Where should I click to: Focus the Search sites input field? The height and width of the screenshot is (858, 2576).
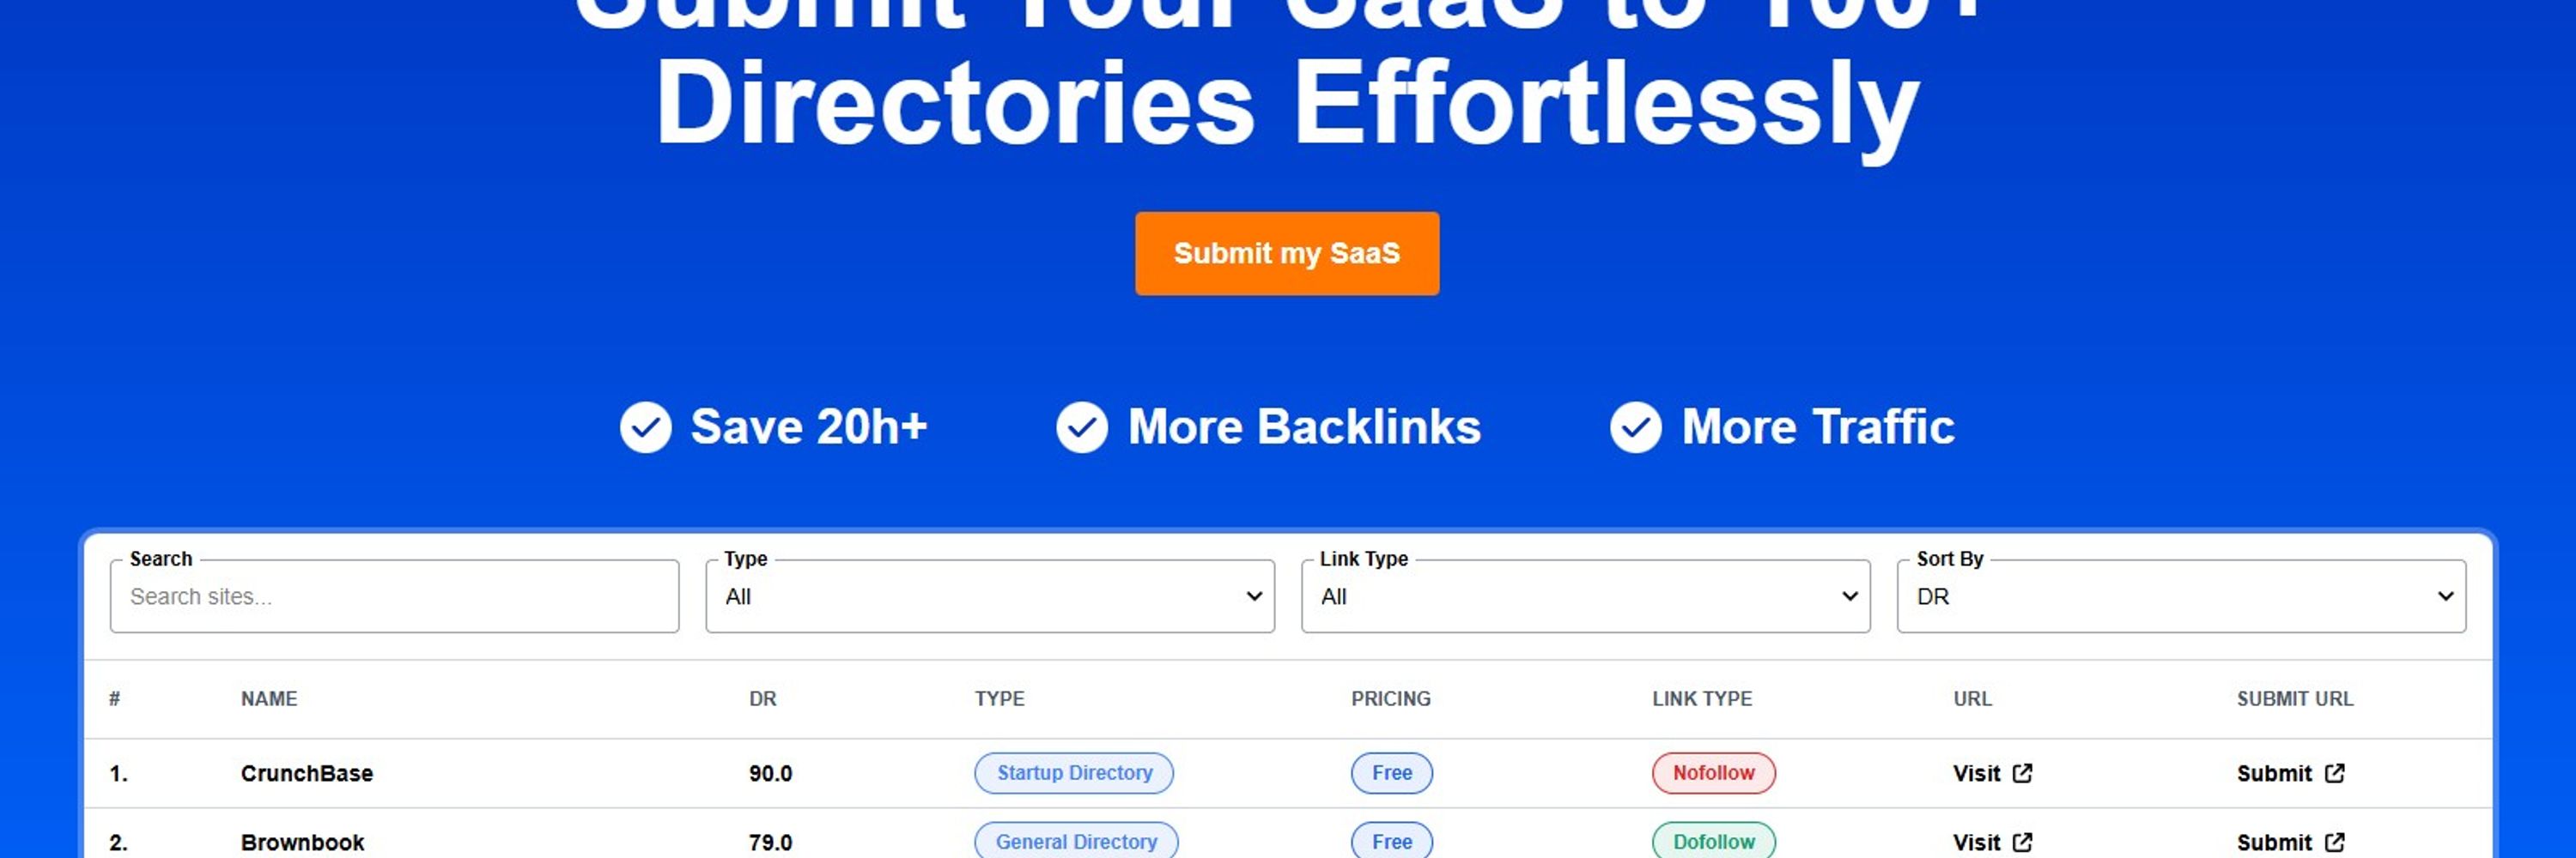click(394, 596)
